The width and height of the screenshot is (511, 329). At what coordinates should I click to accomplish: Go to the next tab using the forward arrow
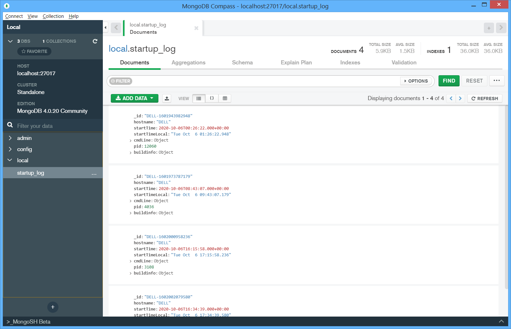501,28
